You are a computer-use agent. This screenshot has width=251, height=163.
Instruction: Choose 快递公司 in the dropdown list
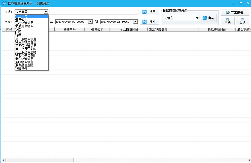[x=31, y=20]
